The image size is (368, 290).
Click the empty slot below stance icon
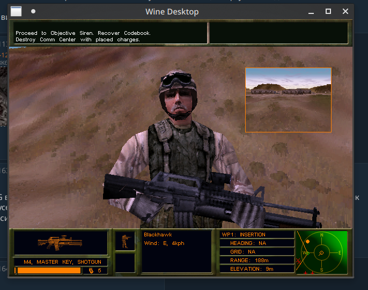tap(125, 263)
